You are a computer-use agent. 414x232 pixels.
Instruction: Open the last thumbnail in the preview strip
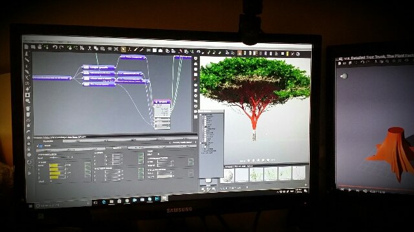[299, 173]
